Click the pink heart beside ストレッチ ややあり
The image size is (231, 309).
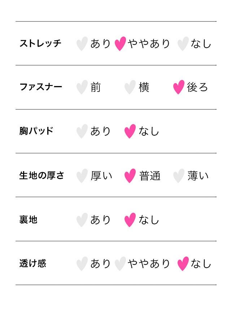pyautogui.click(x=120, y=44)
